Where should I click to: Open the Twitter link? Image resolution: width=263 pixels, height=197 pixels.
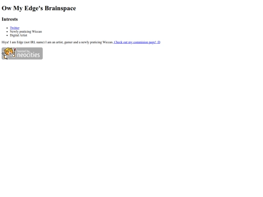pyautogui.click(x=15, y=28)
